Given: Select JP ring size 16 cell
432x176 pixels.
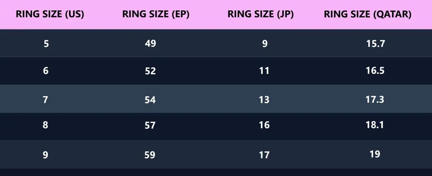Looking at the screenshot, I should pos(264,125).
